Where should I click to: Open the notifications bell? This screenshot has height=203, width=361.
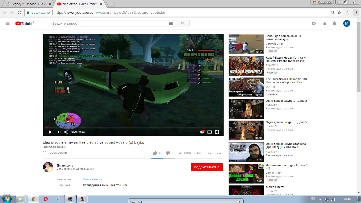[x=334, y=23]
